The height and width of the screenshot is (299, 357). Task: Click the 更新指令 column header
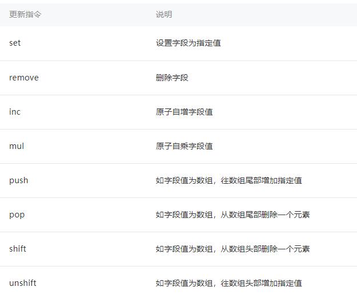pyautogui.click(x=25, y=14)
